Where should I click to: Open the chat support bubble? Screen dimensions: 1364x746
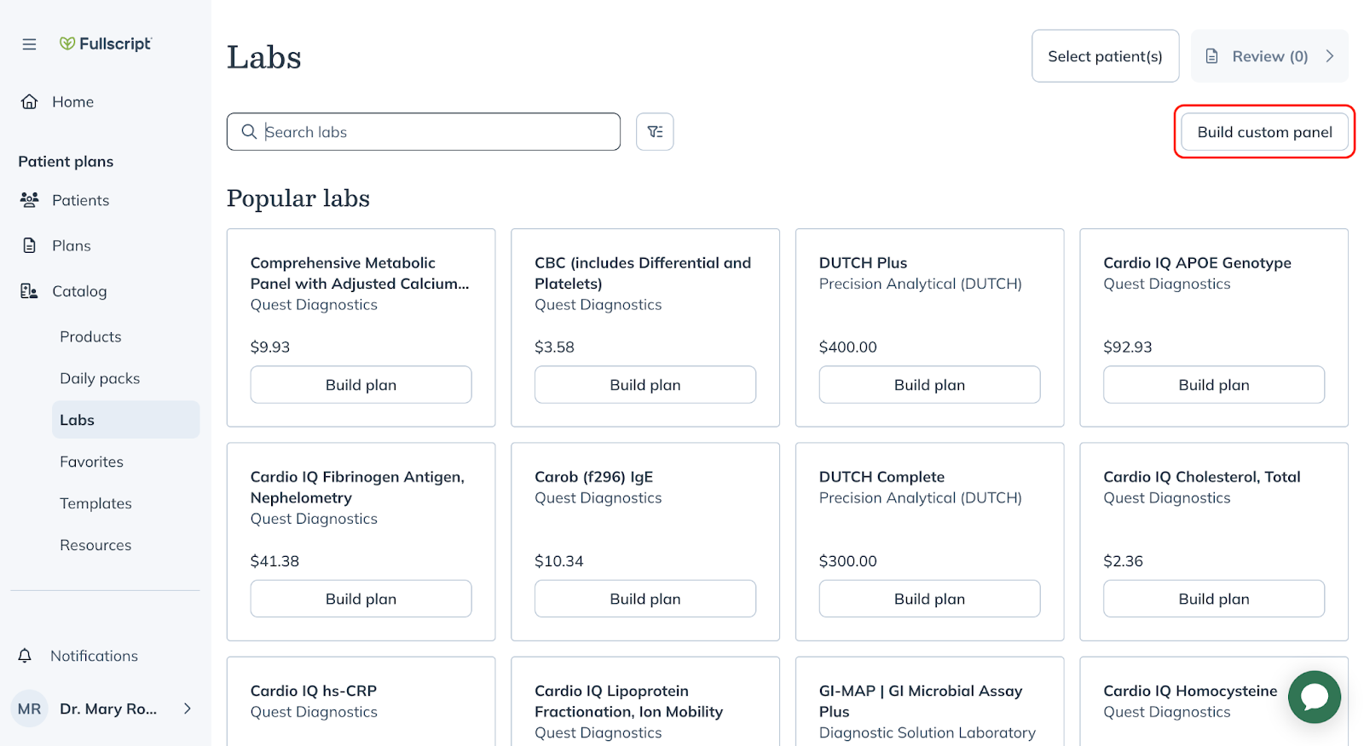pos(1314,697)
